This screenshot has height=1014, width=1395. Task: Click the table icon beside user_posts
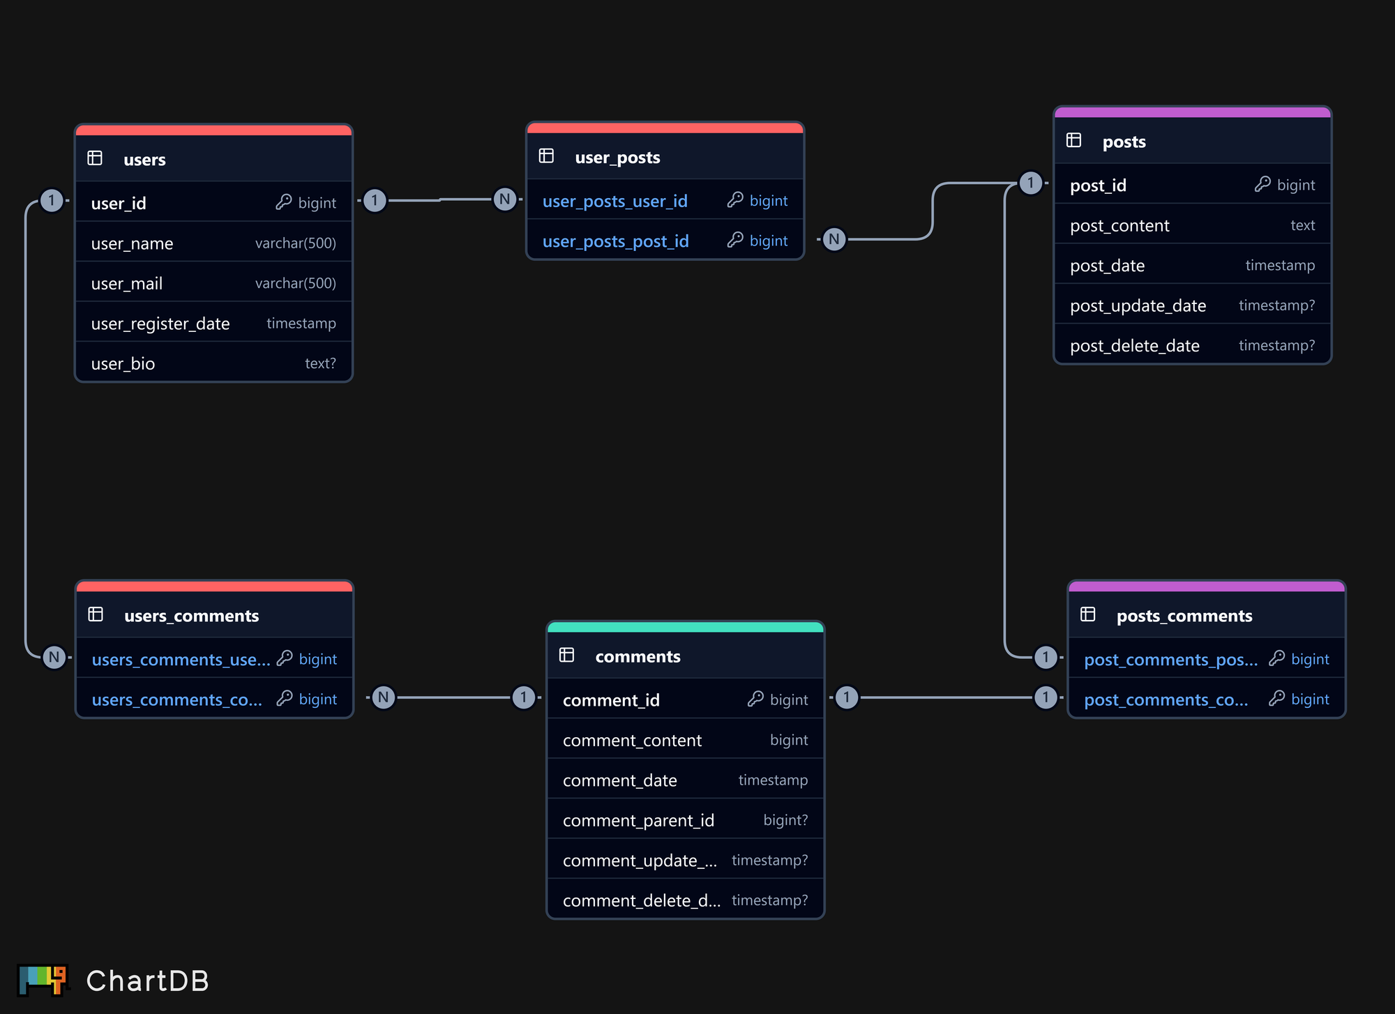546,156
